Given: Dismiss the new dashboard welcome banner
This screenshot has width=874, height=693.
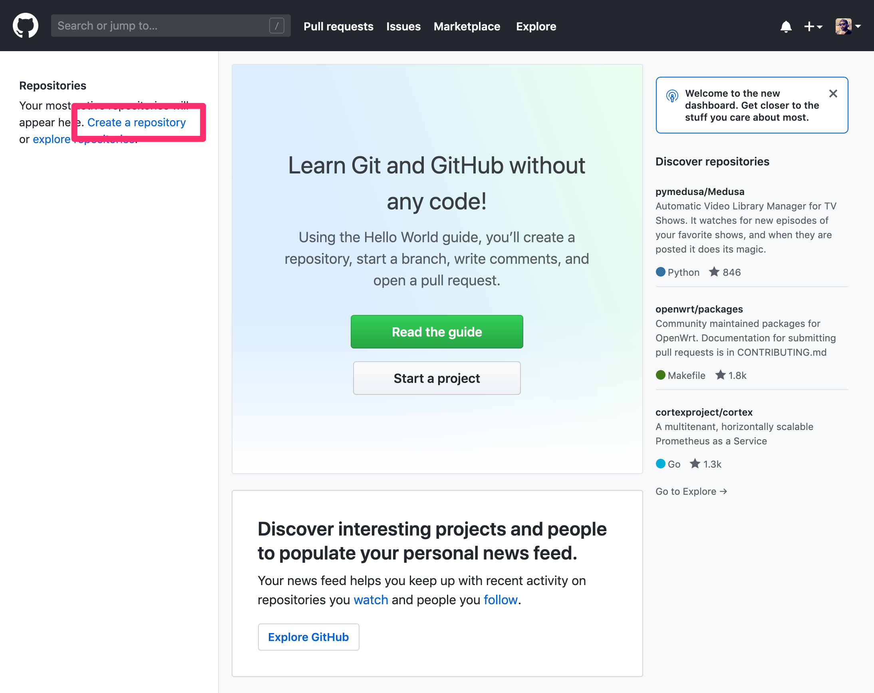Looking at the screenshot, I should point(833,94).
